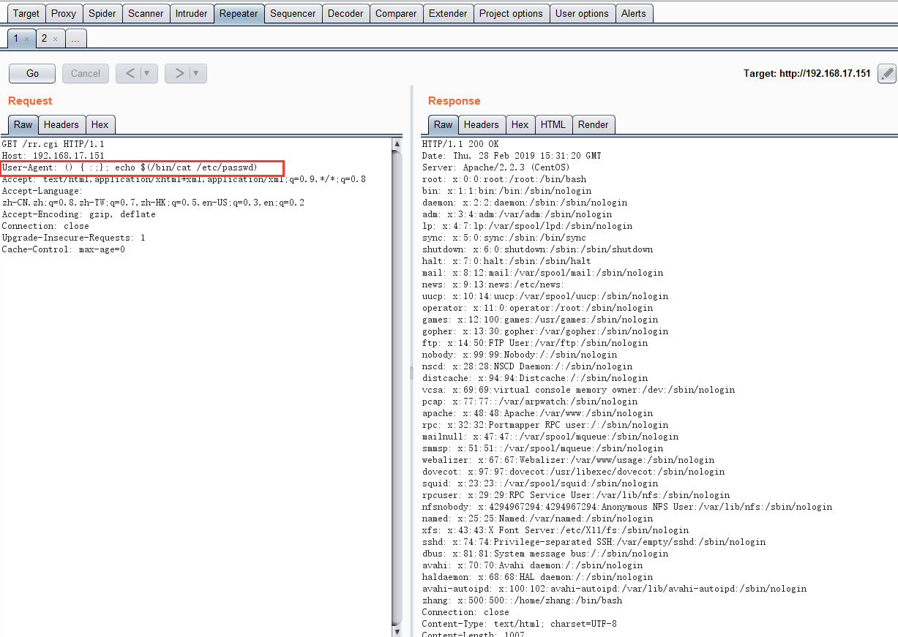898x637 pixels.
Task: Click the sshd Privilege-separated SSH entry
Action: click(594, 542)
